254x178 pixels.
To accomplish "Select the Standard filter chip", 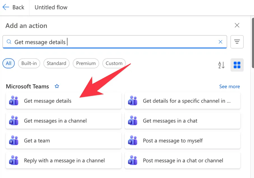I will click(x=56, y=63).
